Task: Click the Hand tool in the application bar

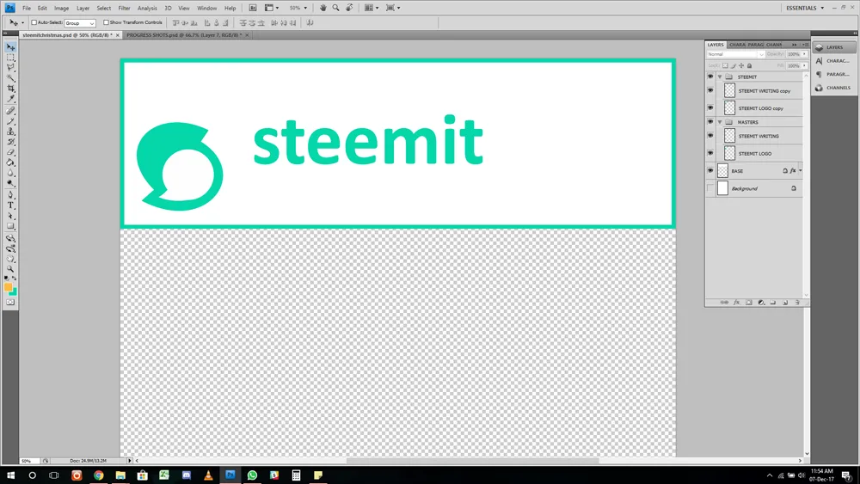Action: 323,8
